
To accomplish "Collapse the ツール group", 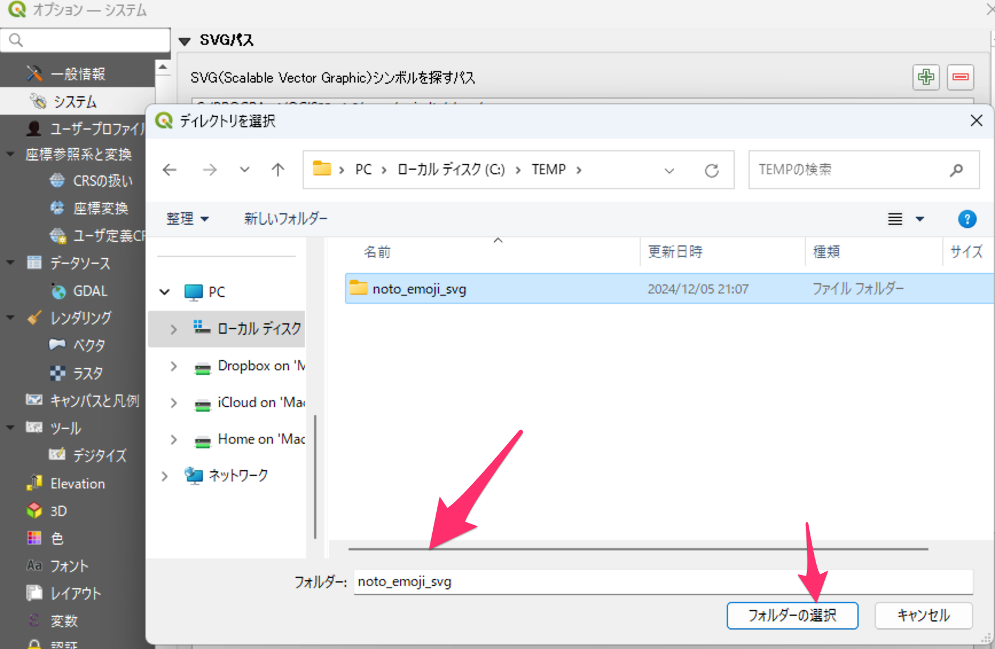I will coord(10,428).
